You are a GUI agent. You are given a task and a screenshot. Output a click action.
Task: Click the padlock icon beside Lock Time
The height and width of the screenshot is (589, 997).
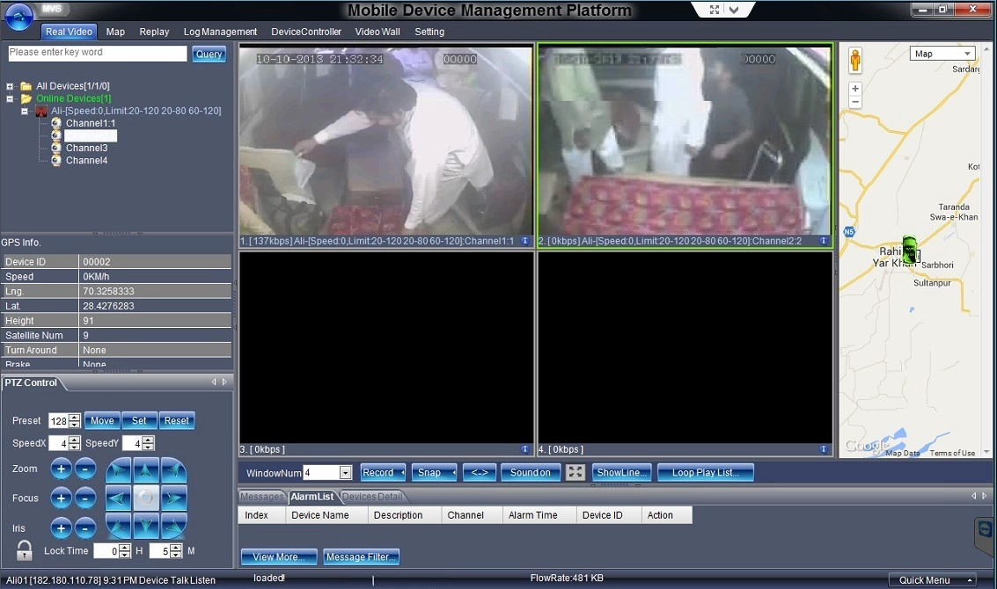(24, 550)
